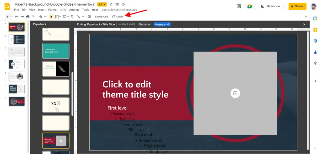Click the Rename button
This screenshot has height=154, width=321.
tap(145, 24)
